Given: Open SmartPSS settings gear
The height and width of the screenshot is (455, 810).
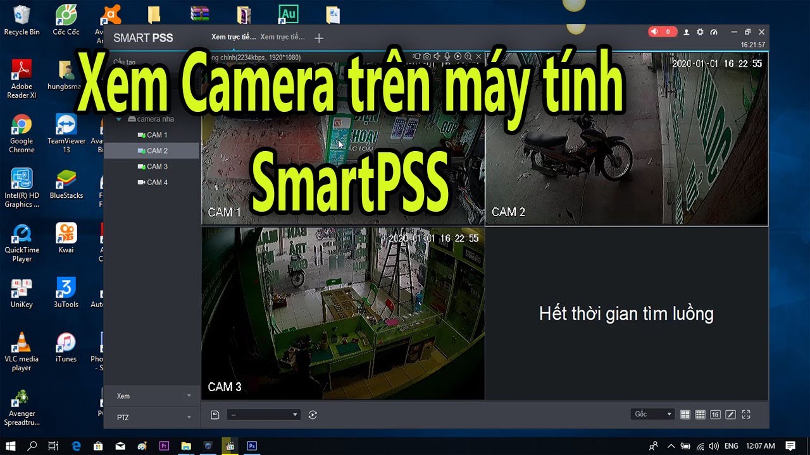Looking at the screenshot, I should 700,32.
